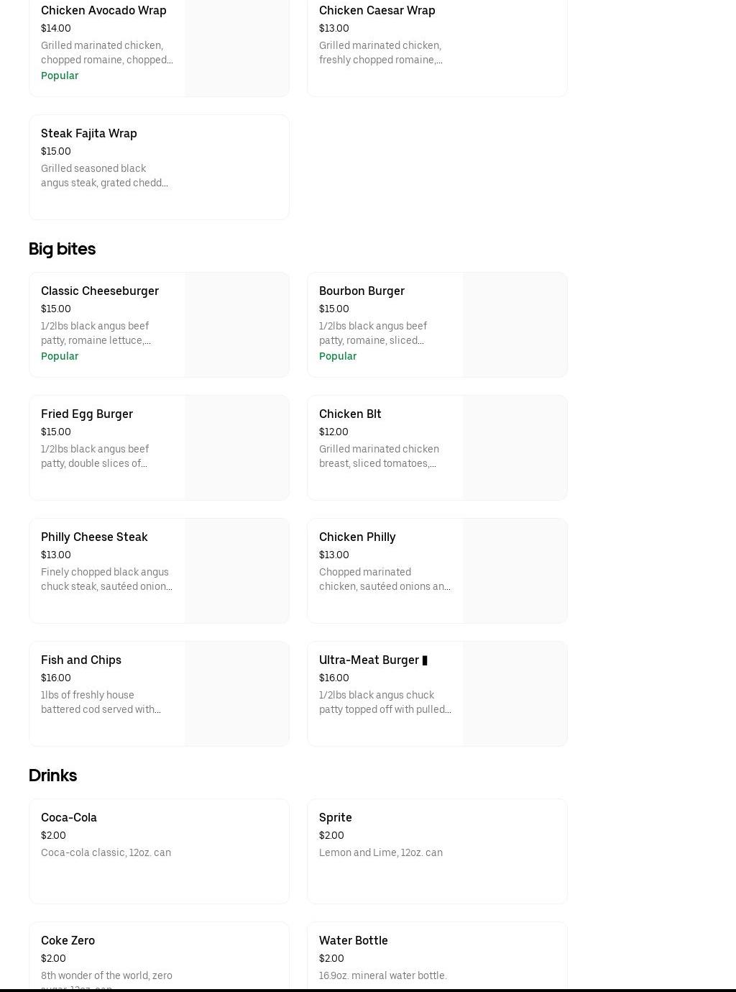Click the Fried Egg Burger image placeholder
Viewport: 736px width, 992px height.
(x=236, y=447)
